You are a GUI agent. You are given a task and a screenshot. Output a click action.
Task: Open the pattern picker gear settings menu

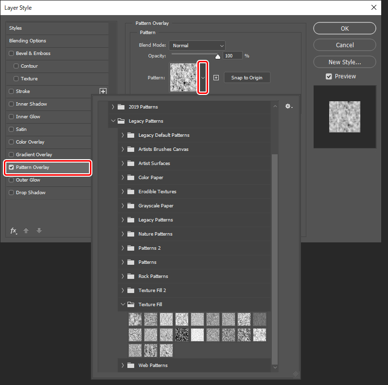(289, 107)
